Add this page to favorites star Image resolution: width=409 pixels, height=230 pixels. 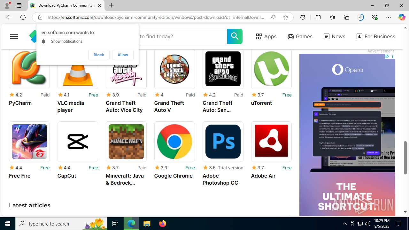coord(285,17)
